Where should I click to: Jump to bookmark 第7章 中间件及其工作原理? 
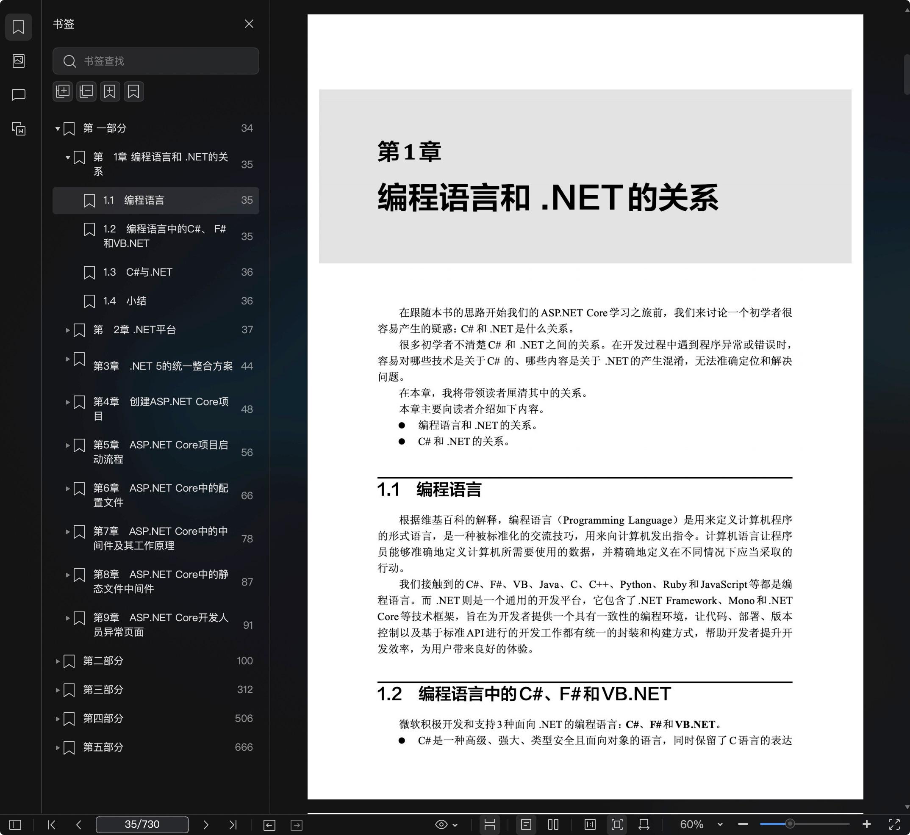[x=156, y=539]
